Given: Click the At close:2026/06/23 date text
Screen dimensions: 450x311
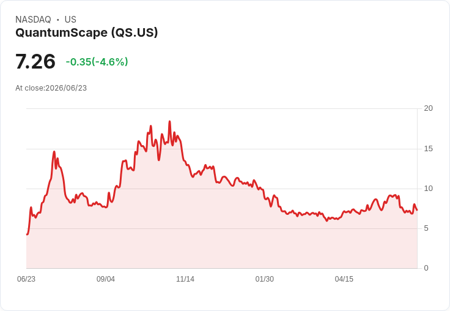Looking at the screenshot, I should 51,88.
